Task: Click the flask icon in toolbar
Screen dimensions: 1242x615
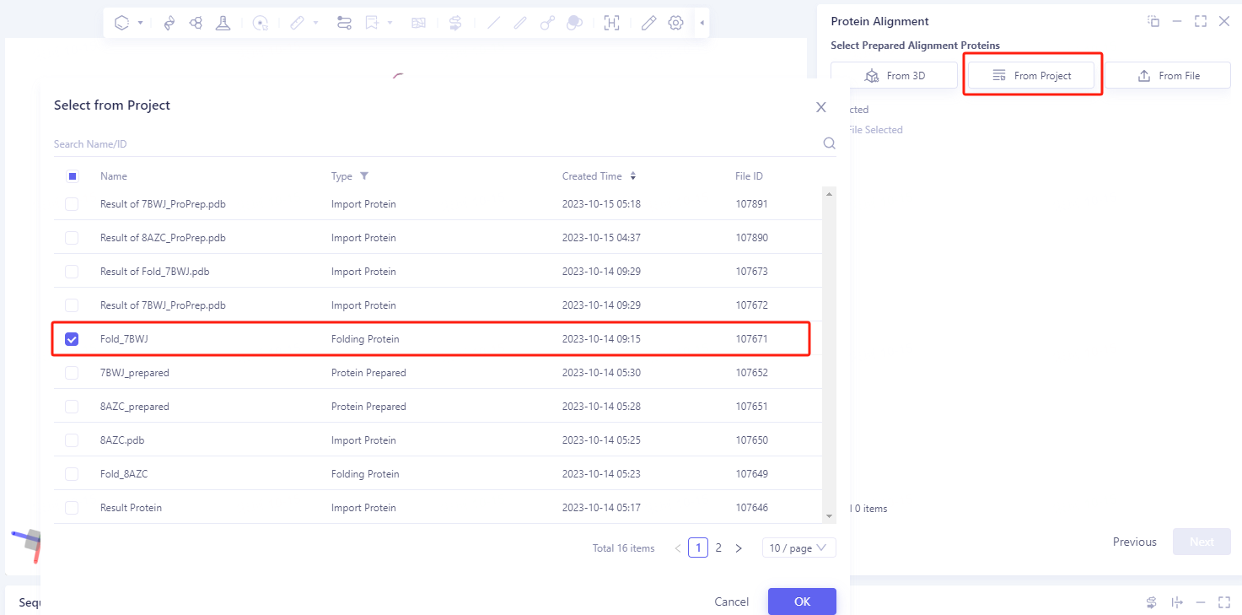Action: (223, 23)
